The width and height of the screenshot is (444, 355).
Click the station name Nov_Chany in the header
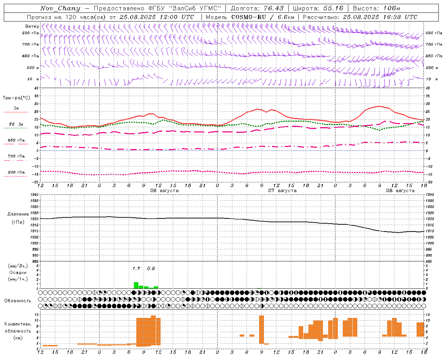(x=60, y=8)
